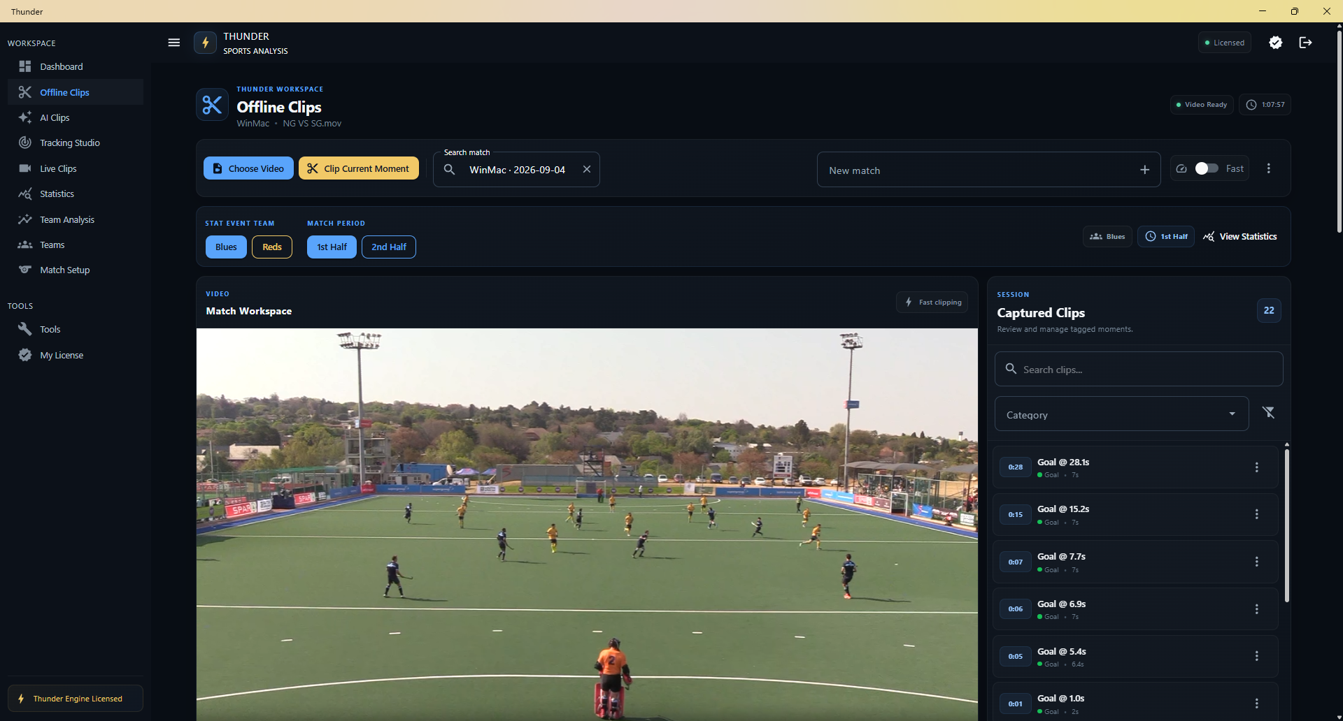Open options for Goal @ 1.0s clip
This screenshot has height=721, width=1343.
[x=1256, y=704]
